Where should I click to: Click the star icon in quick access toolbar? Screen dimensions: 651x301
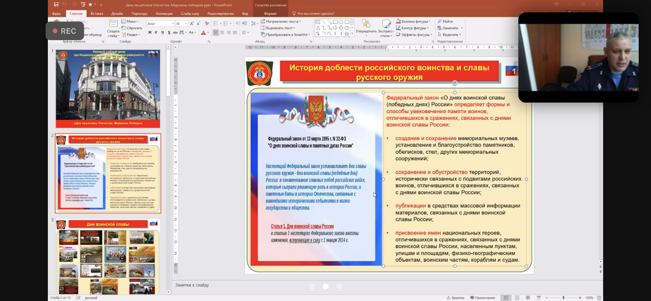[x=91, y=5]
